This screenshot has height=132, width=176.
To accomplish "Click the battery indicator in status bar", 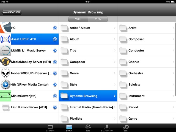I will point(173,2).
